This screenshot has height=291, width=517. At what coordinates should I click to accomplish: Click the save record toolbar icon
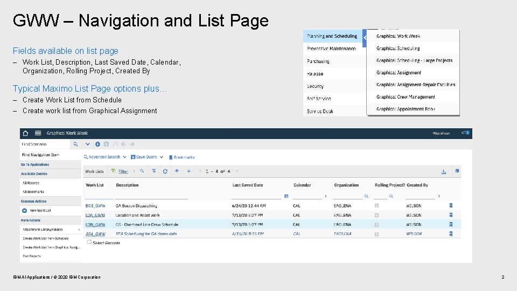tap(106, 144)
